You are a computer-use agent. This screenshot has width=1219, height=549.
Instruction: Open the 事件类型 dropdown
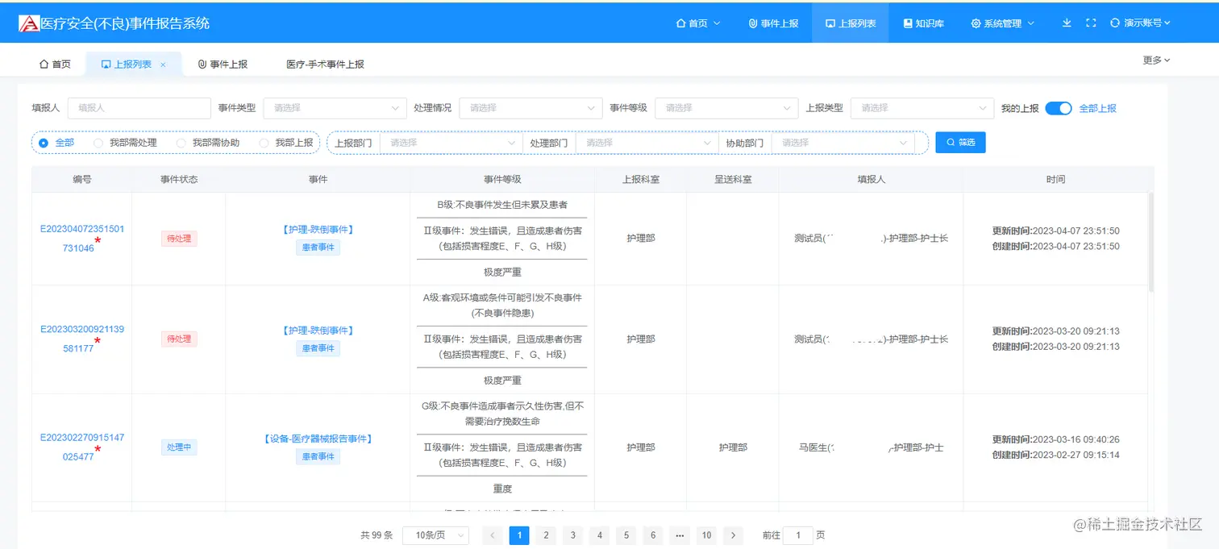pyautogui.click(x=335, y=107)
